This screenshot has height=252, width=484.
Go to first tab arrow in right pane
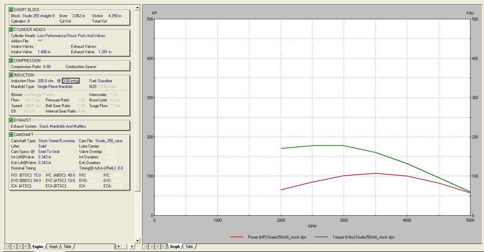click(x=146, y=246)
